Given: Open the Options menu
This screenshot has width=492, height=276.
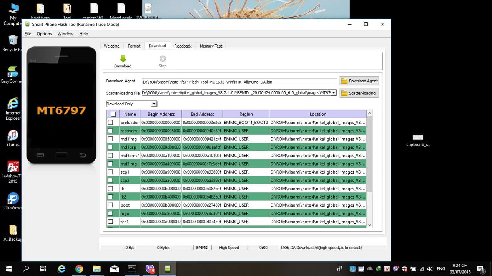Looking at the screenshot, I should click(44, 34).
